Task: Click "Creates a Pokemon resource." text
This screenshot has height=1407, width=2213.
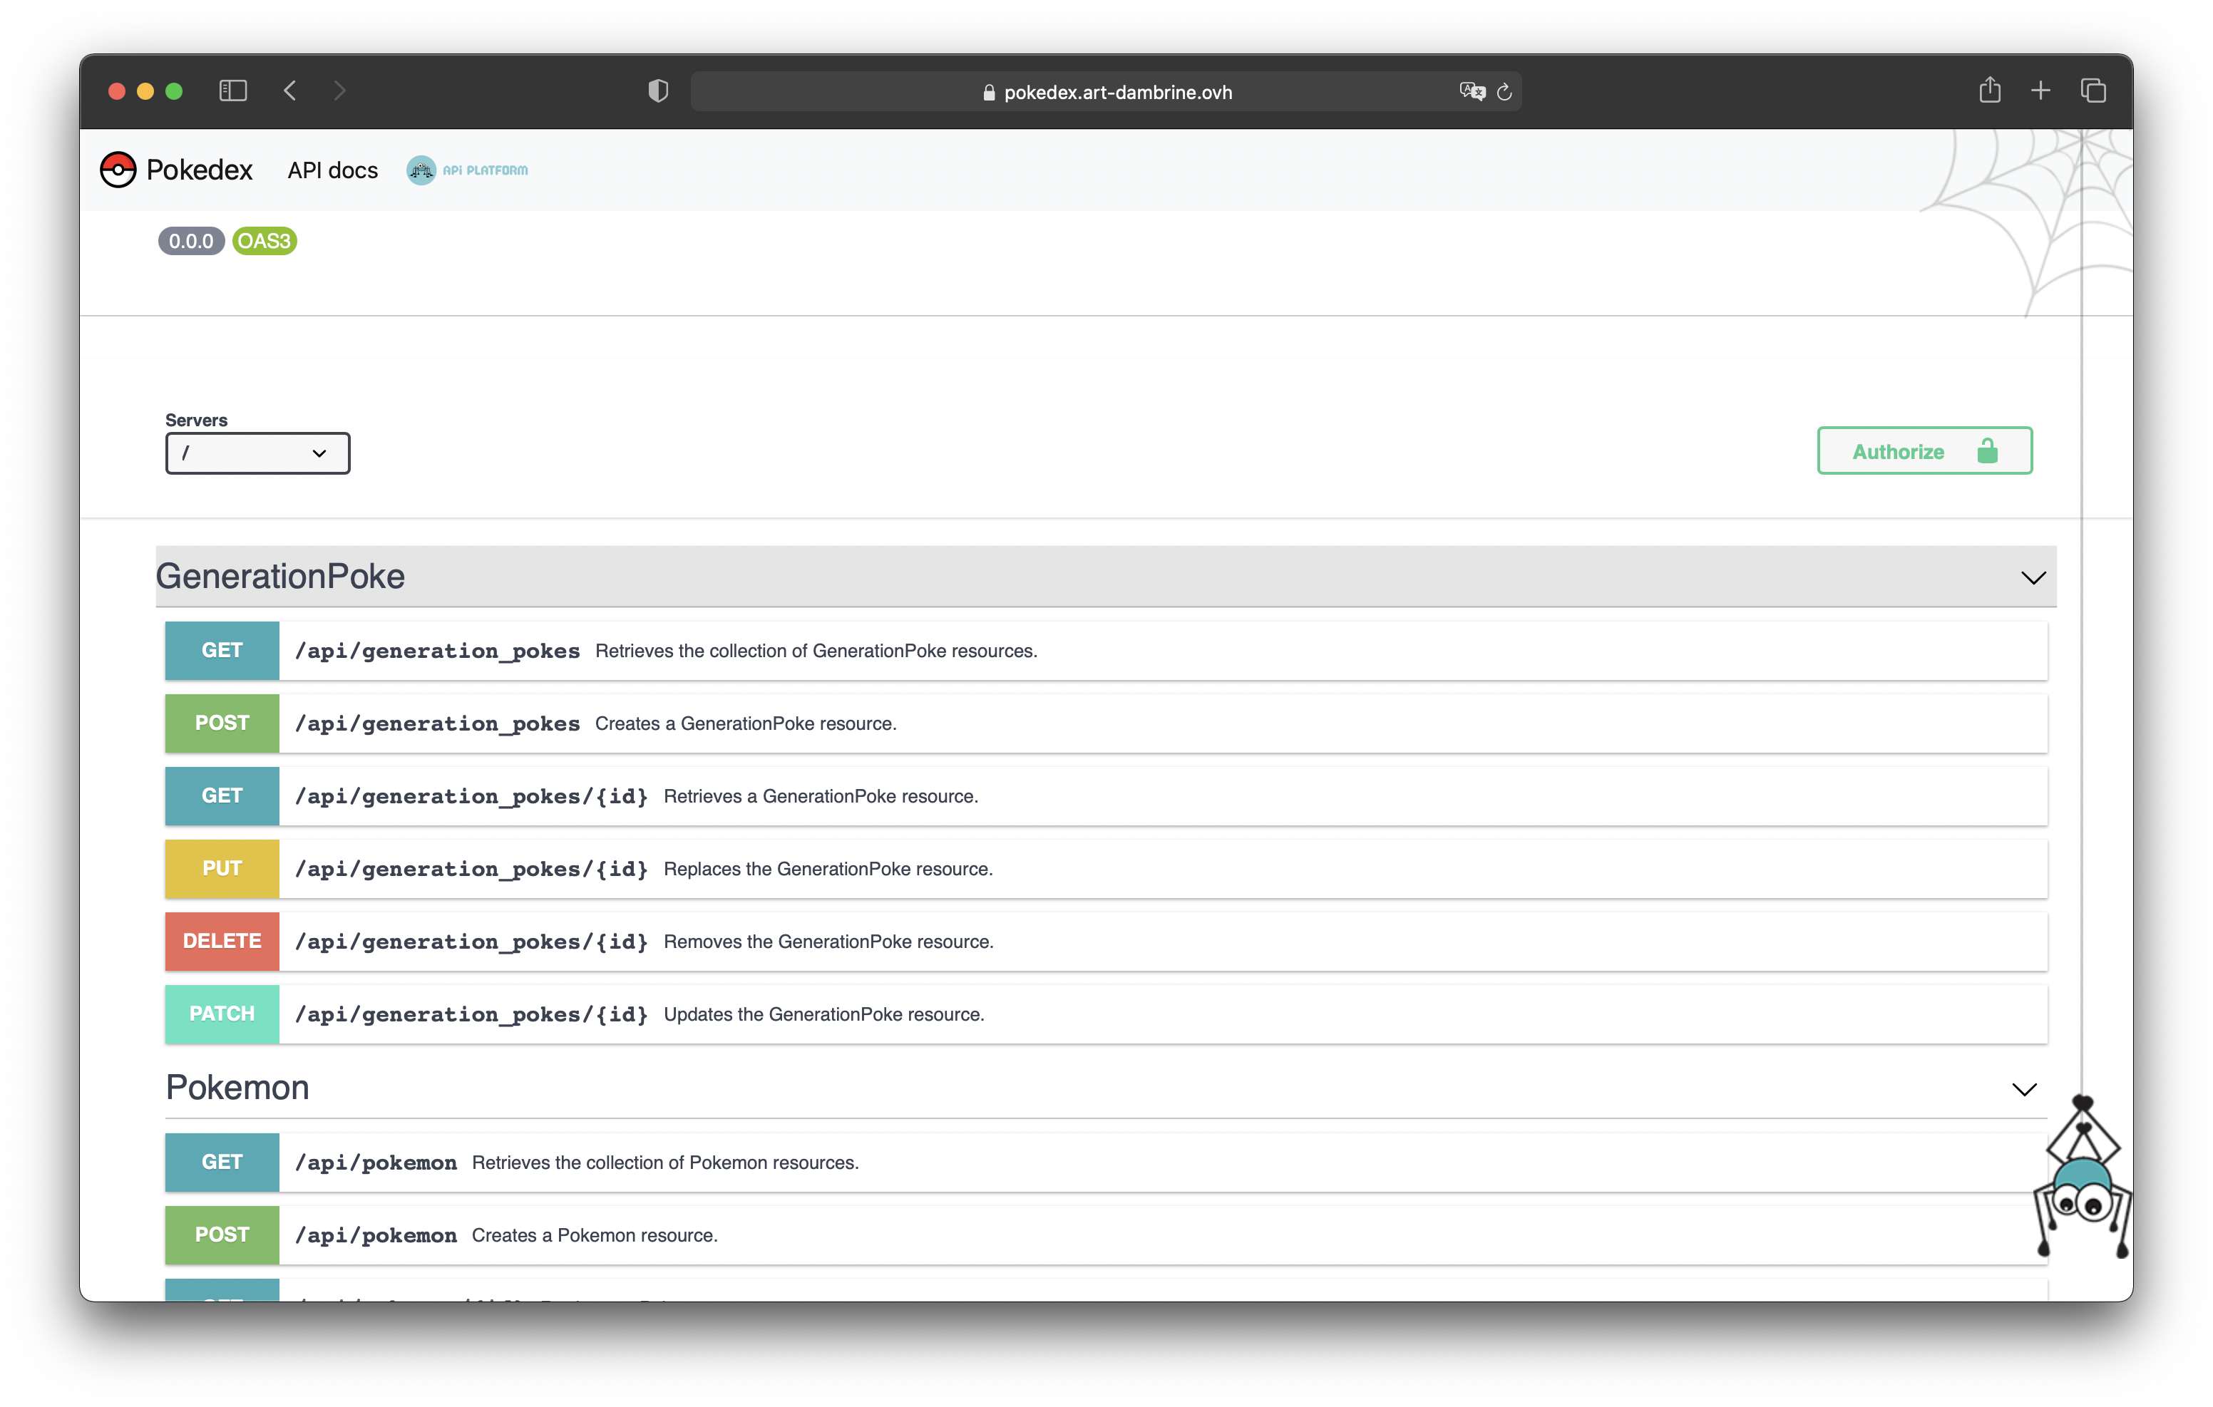Action: point(595,1235)
